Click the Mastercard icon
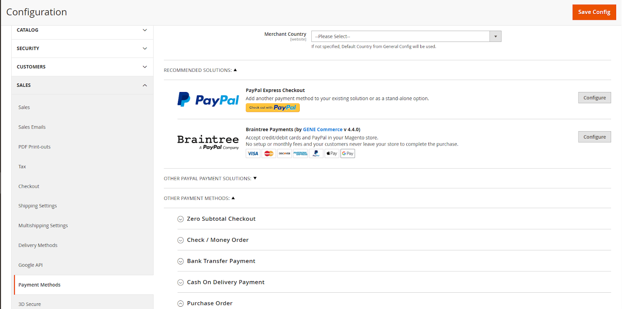This screenshot has height=309, width=622. click(x=269, y=153)
